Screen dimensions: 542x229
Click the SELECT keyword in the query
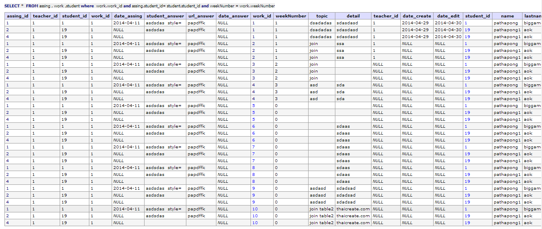click(11, 6)
